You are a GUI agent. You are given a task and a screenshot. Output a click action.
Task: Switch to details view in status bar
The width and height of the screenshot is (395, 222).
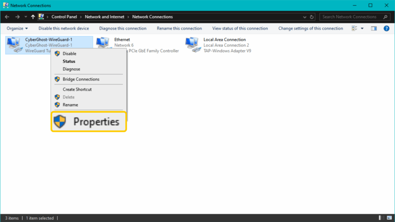pyautogui.click(x=381, y=218)
